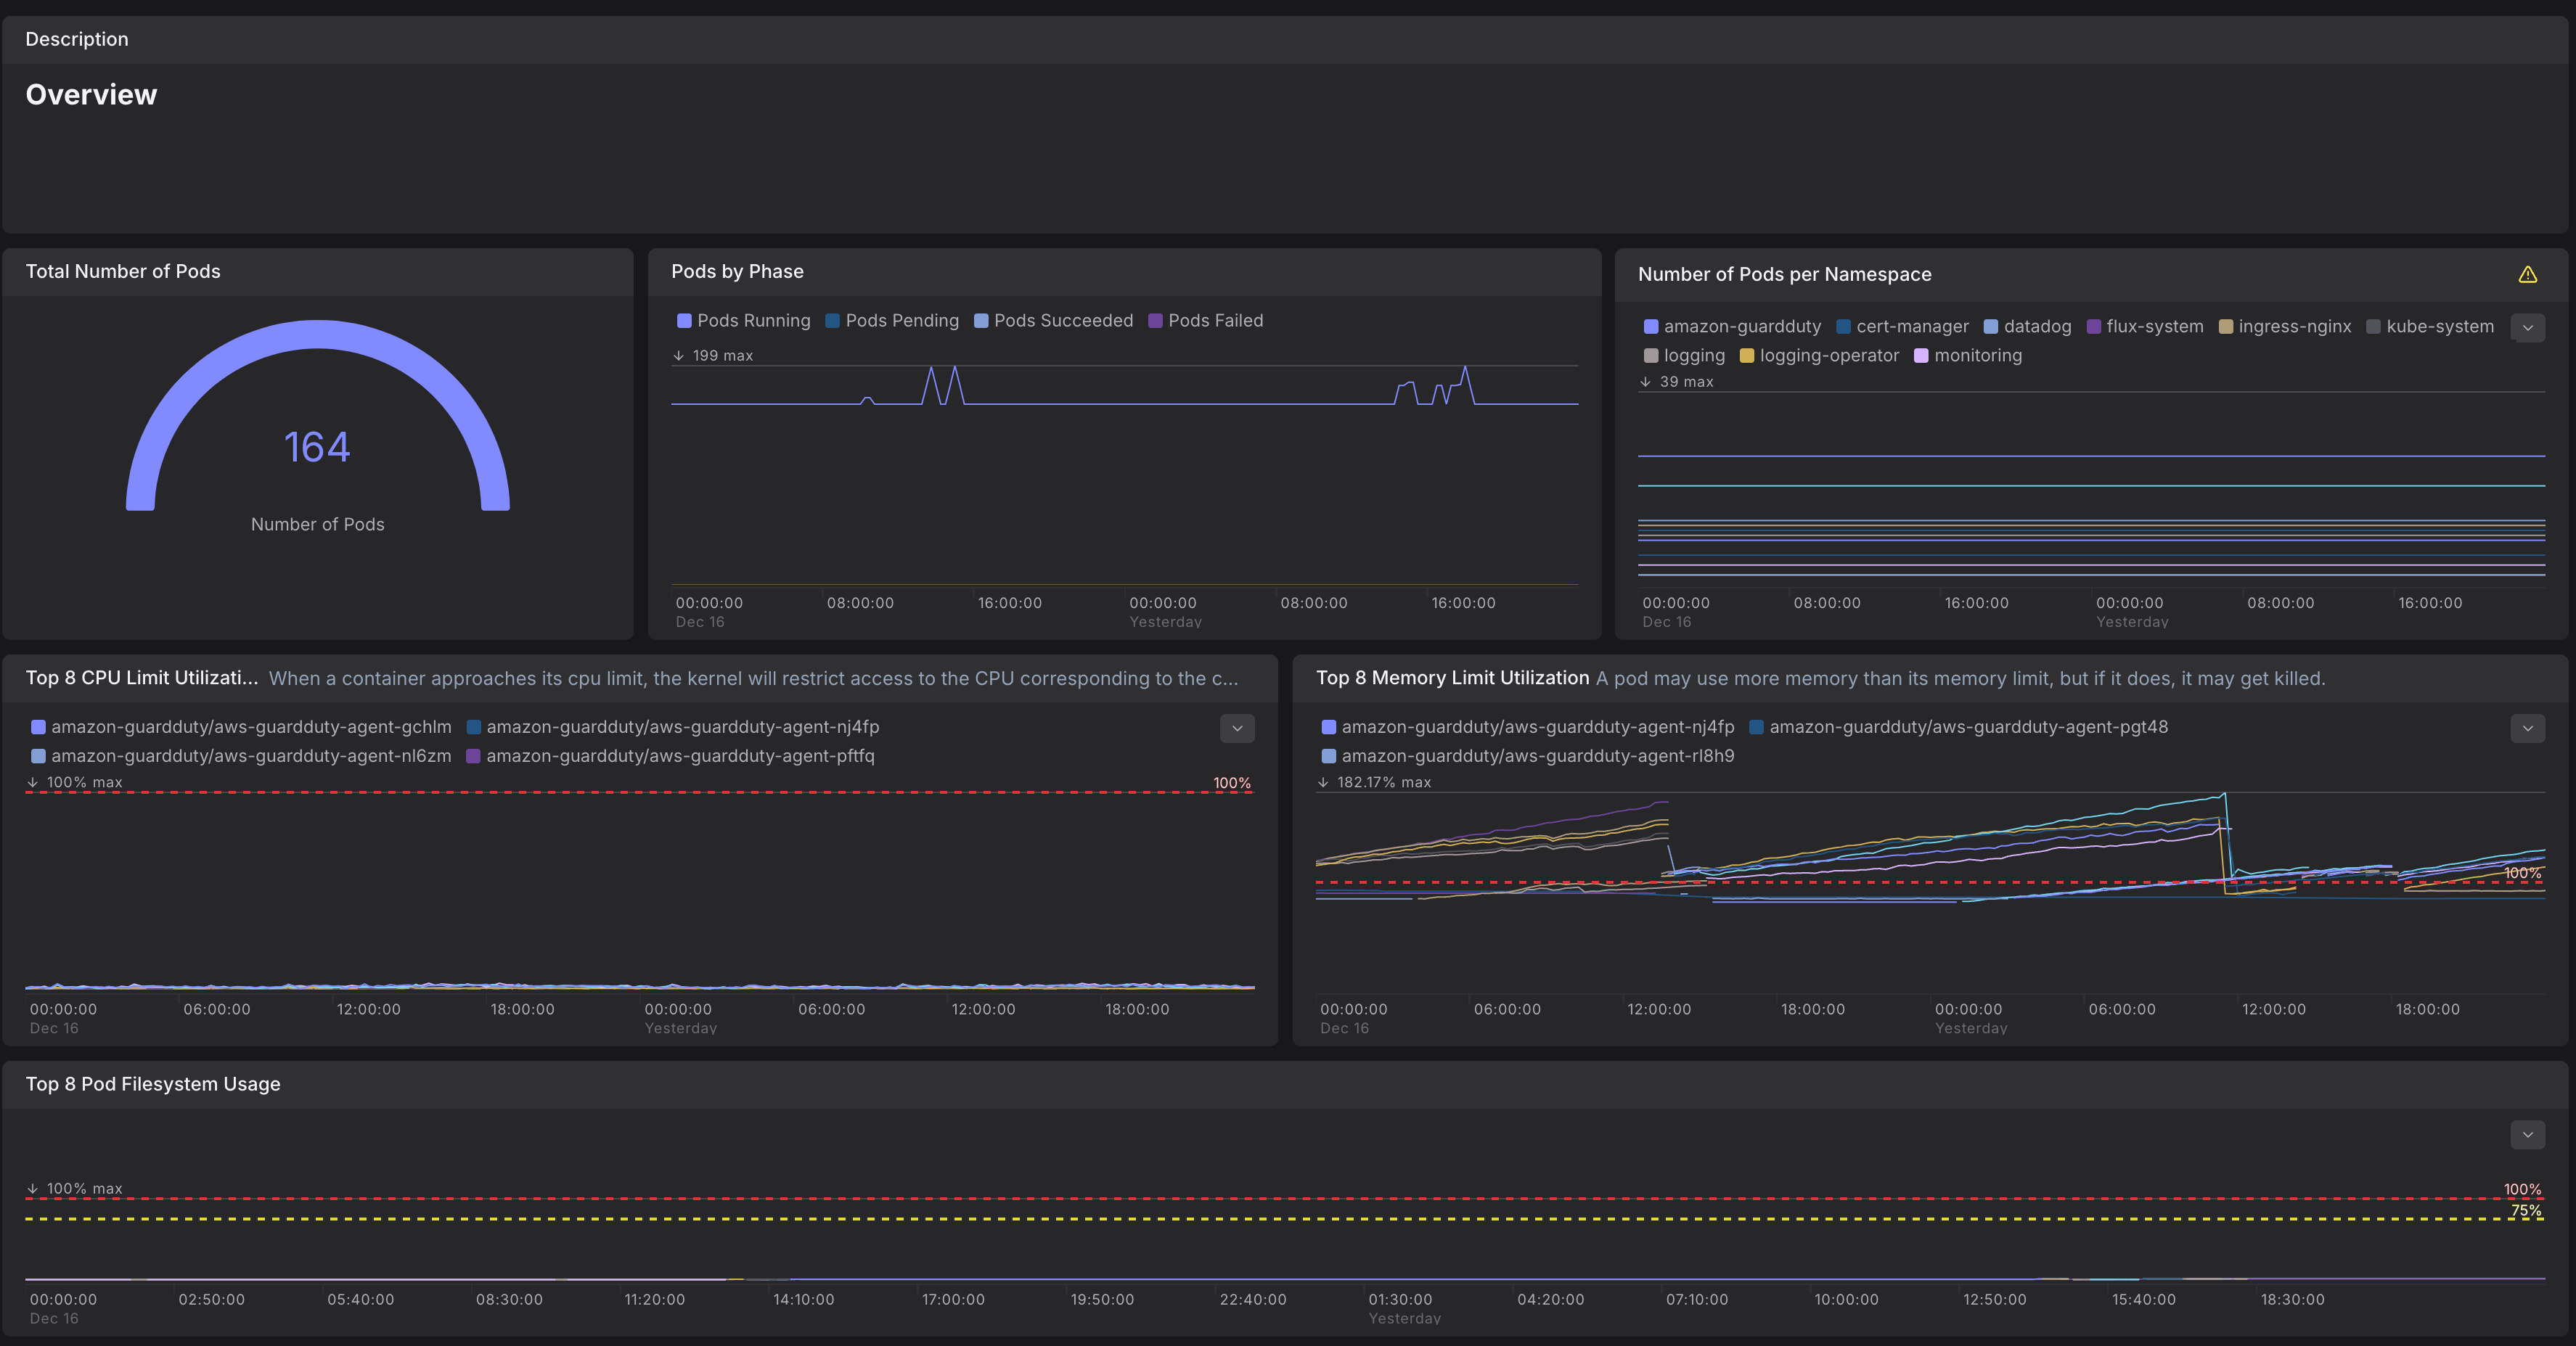The image size is (2576, 1346).
Task: Expand the Memory Limit Utilization legend dropdown
Action: [x=2527, y=728]
